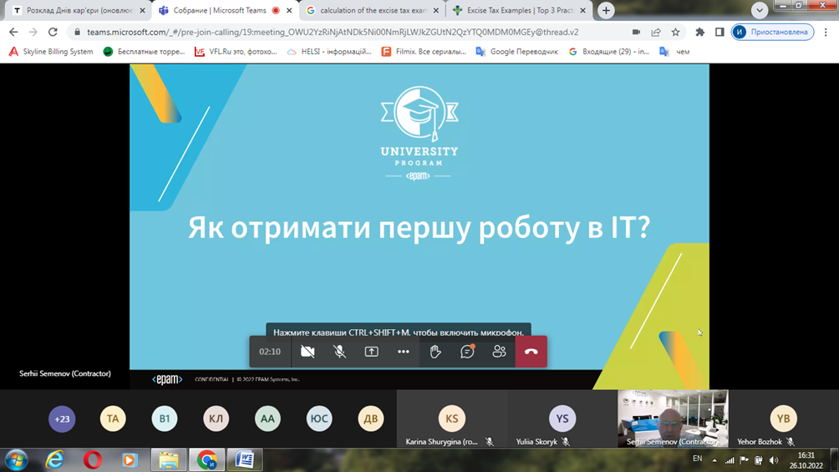Select Yuliia Skoryk's participant tile
The image size is (839, 472).
tap(562, 419)
